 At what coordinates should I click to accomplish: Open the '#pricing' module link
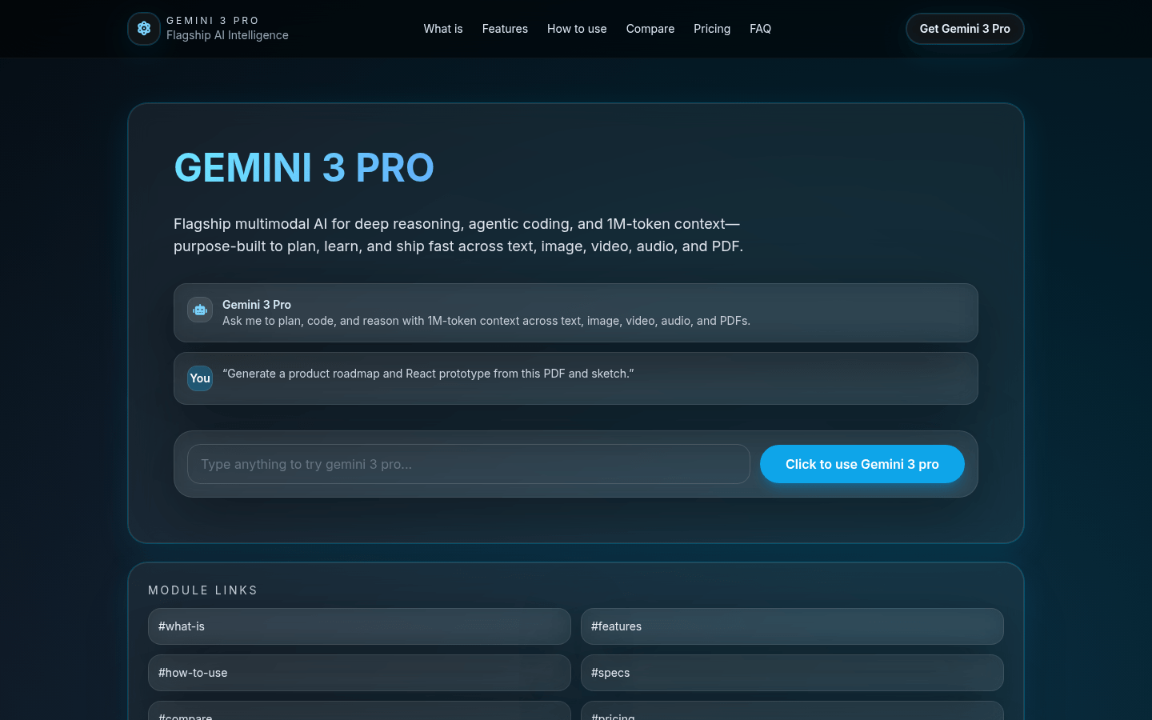click(792, 714)
